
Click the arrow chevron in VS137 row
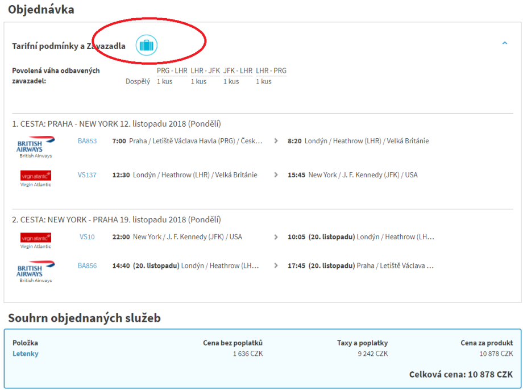[x=276, y=175]
